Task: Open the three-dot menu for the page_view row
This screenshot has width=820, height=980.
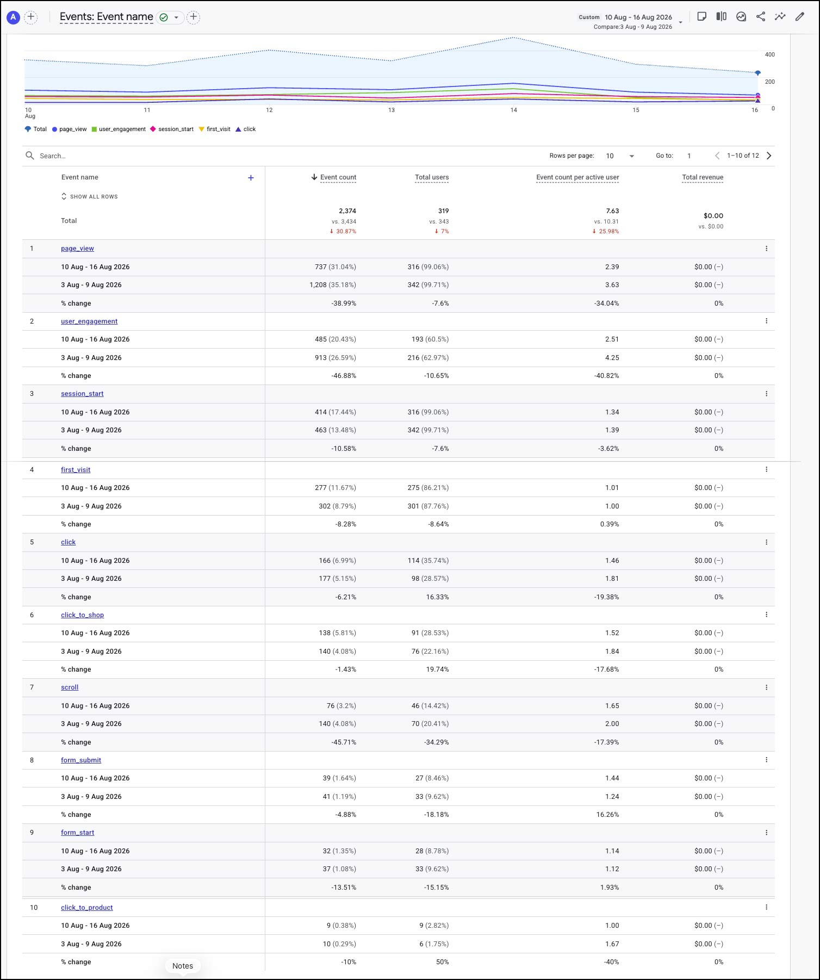Action: point(767,249)
